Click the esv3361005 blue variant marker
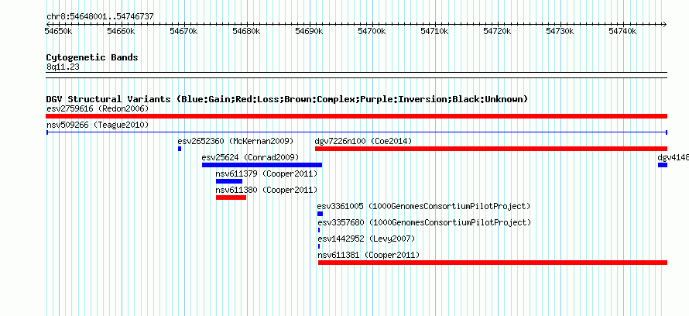The height and width of the screenshot is (316, 689). tap(320, 214)
